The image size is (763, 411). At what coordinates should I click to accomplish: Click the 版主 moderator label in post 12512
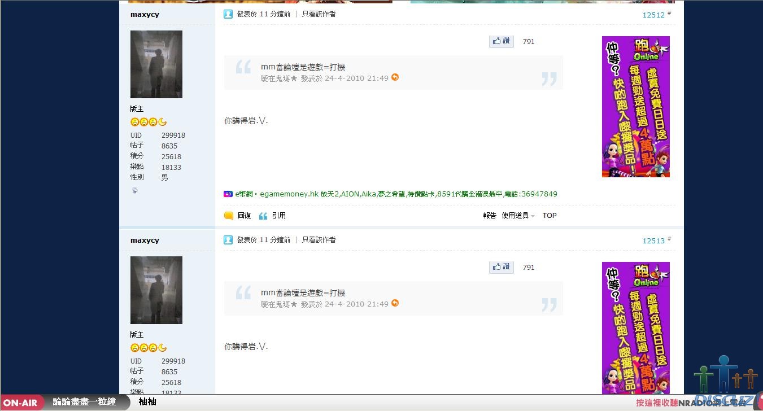(x=137, y=109)
